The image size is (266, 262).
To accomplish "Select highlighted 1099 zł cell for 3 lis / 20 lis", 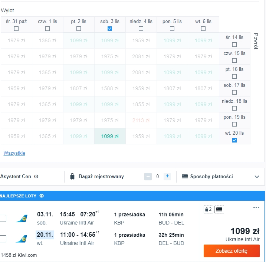I will click(x=110, y=136).
